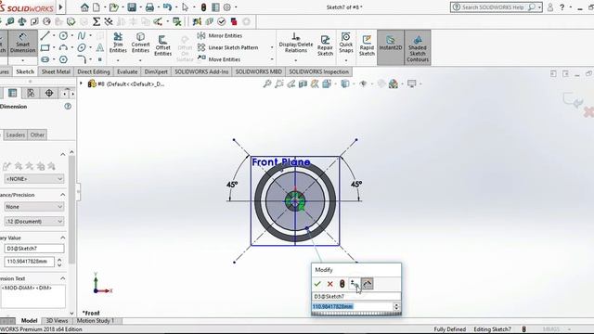Image resolution: width=594 pixels, height=334 pixels.
Task: Open the Motion Study 1 tab
Action: (96, 321)
